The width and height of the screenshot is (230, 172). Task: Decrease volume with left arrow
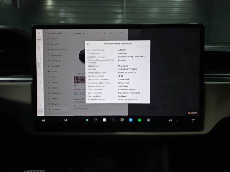click(165, 120)
